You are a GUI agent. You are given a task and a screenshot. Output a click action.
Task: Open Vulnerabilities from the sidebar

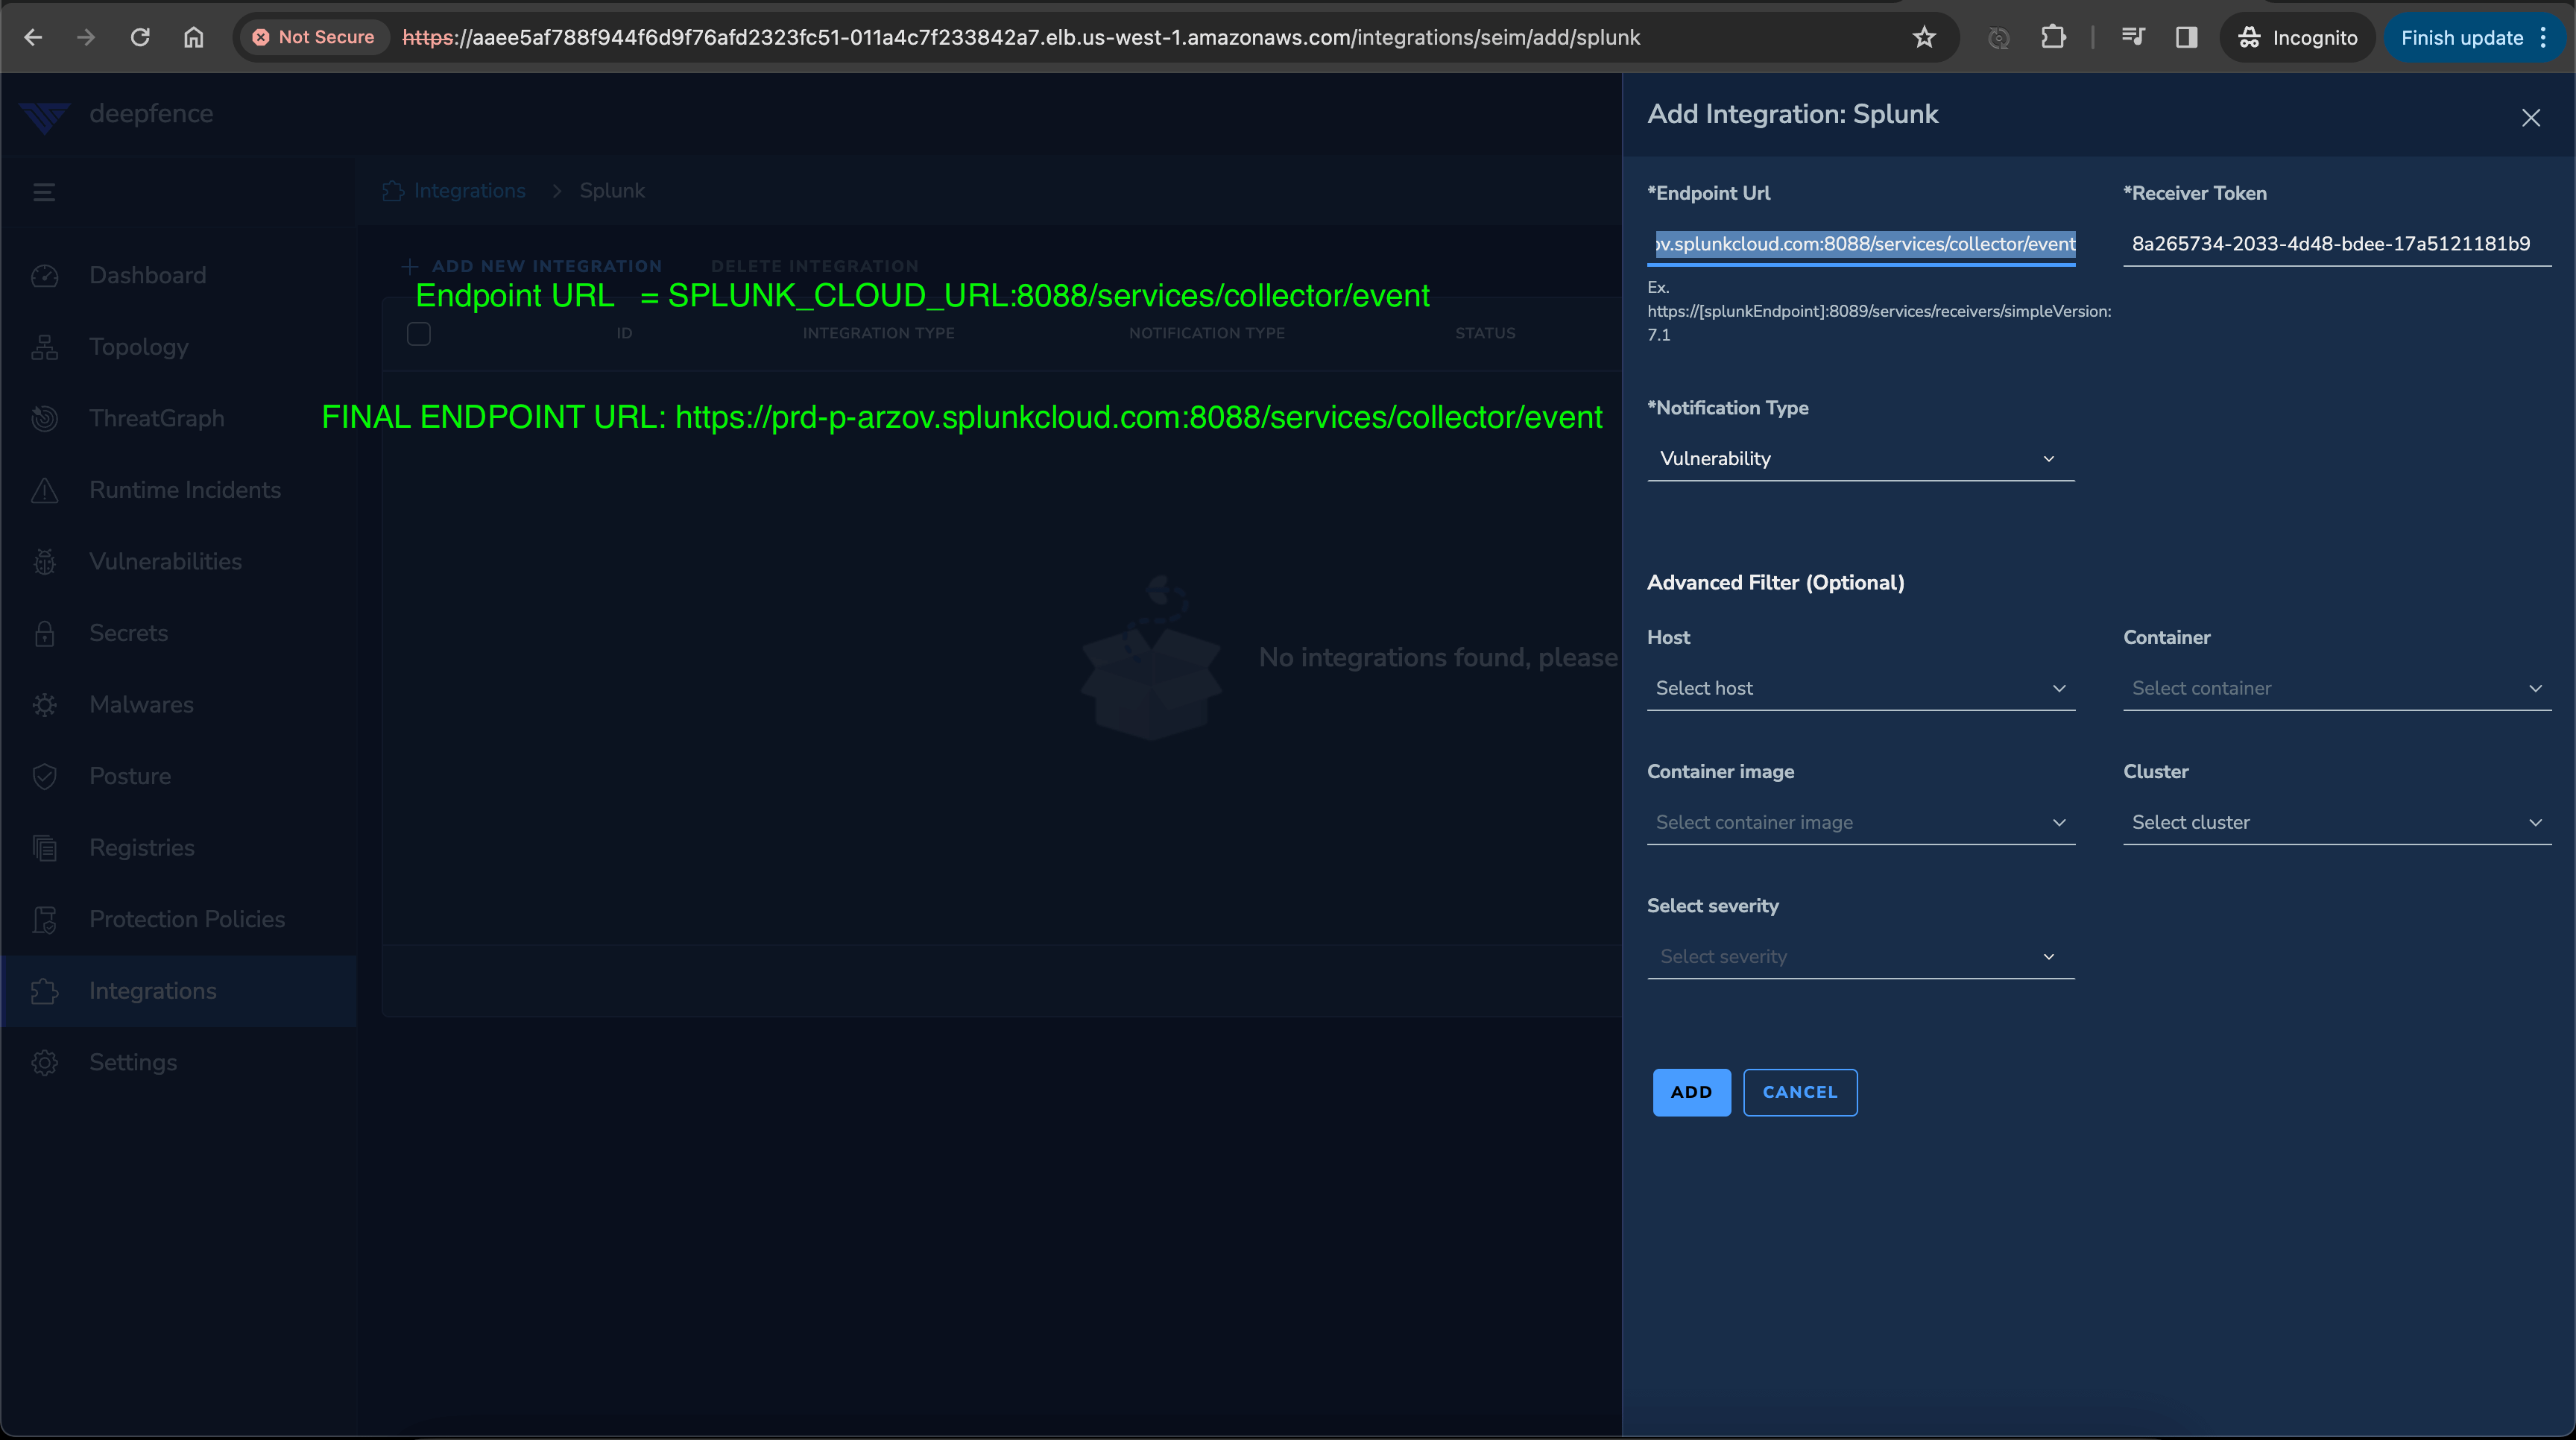[179, 561]
